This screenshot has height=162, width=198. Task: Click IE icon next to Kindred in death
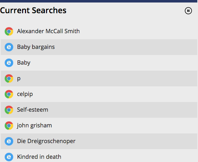point(9,157)
